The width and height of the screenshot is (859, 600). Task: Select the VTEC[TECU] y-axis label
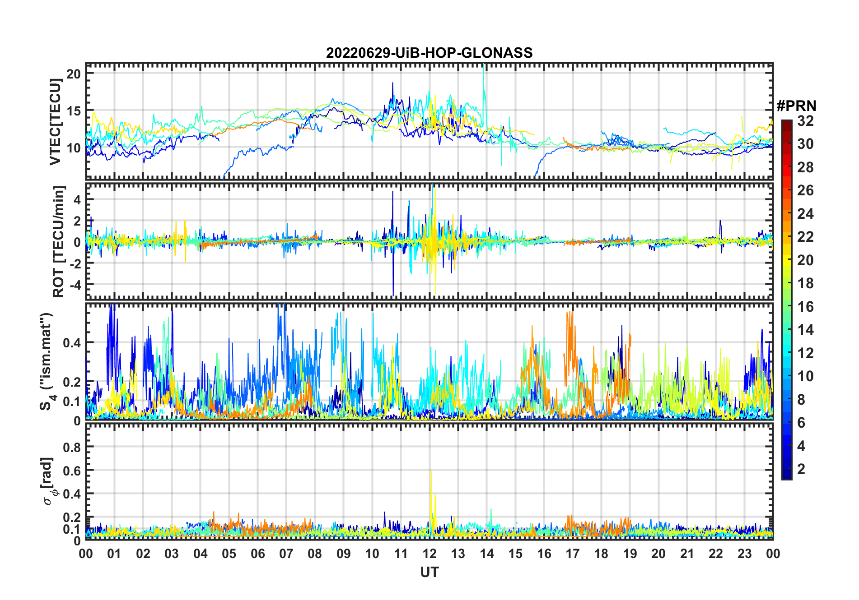[x=55, y=122]
